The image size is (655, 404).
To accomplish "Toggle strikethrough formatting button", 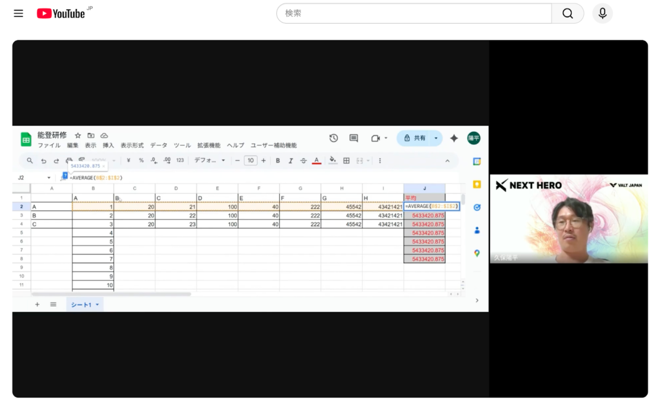I will (303, 161).
